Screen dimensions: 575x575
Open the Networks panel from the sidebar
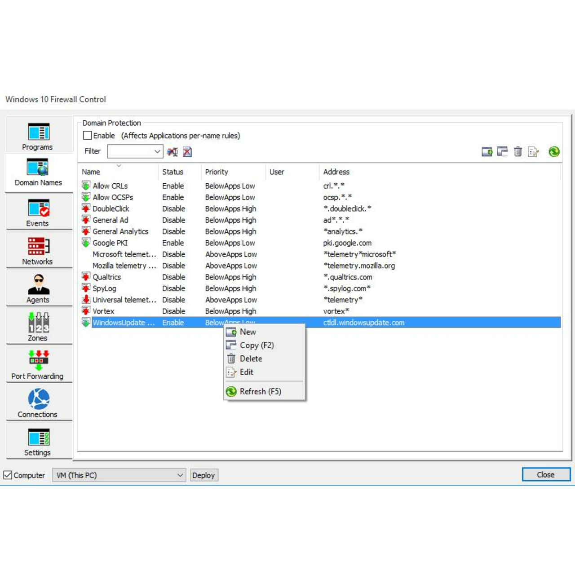point(38,250)
